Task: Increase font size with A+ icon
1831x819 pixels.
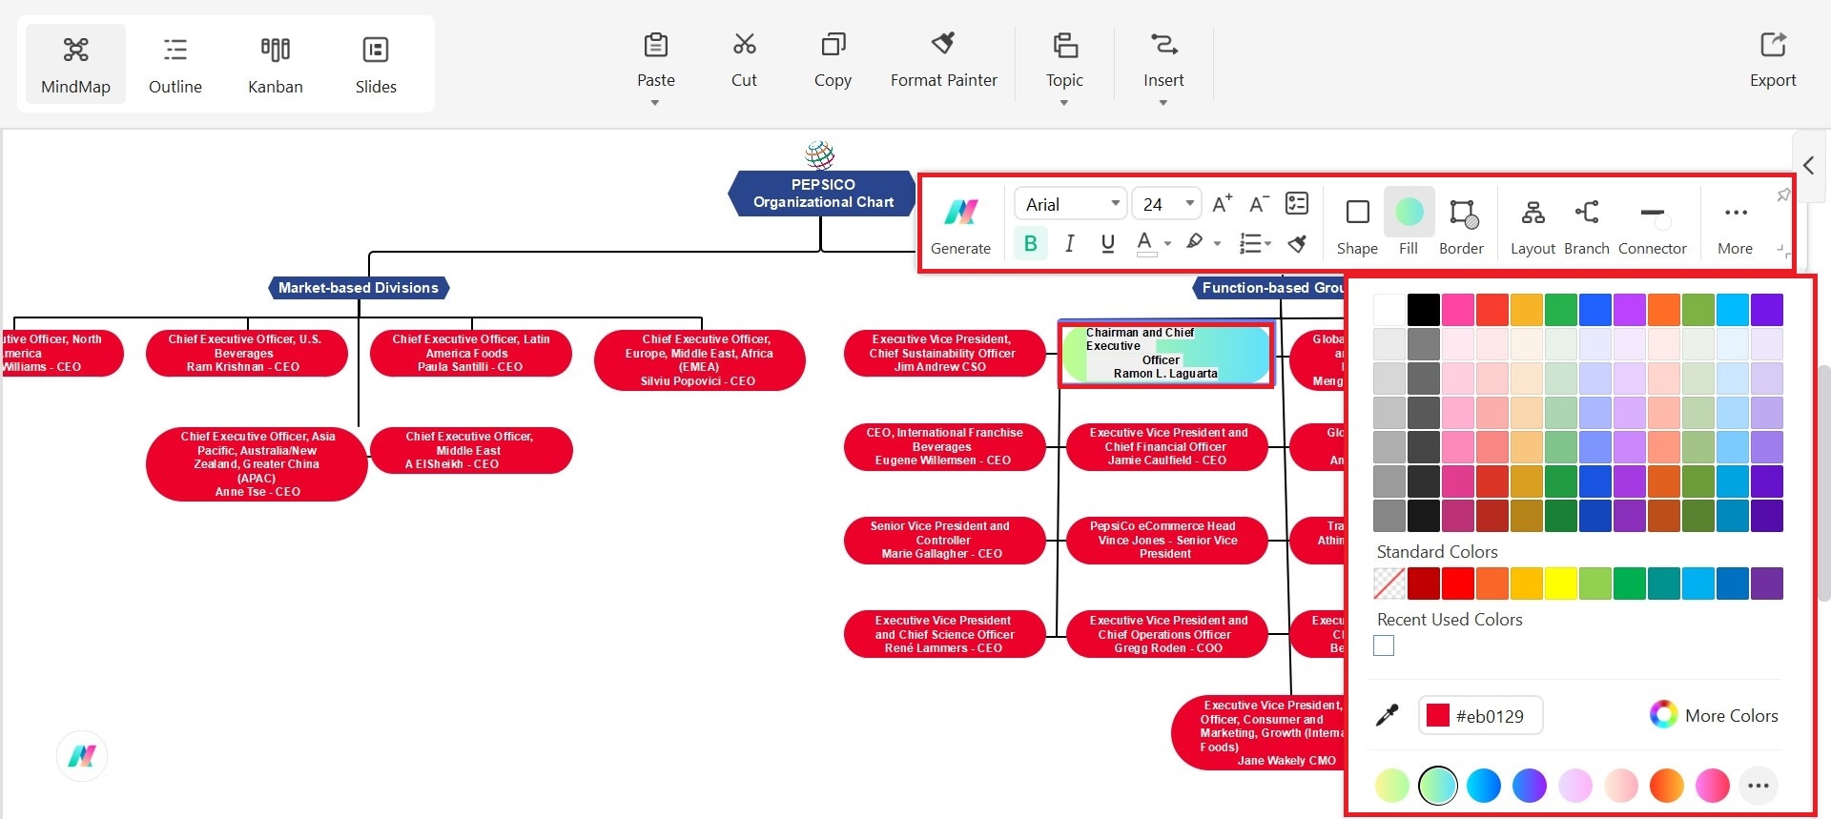Action: [x=1222, y=203]
